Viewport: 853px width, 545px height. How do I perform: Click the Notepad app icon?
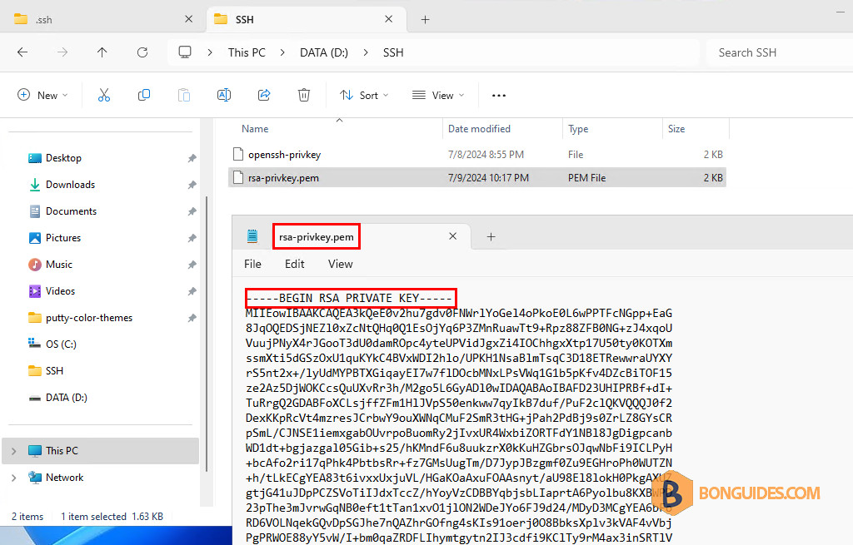point(252,235)
